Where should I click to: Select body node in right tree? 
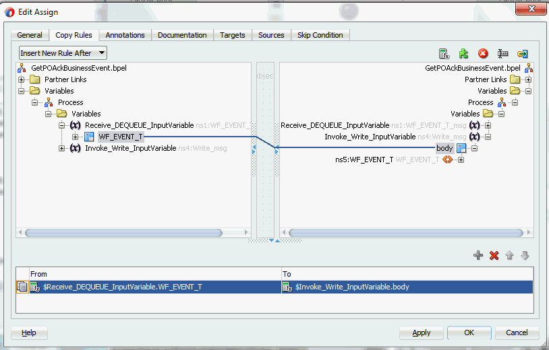[444, 149]
